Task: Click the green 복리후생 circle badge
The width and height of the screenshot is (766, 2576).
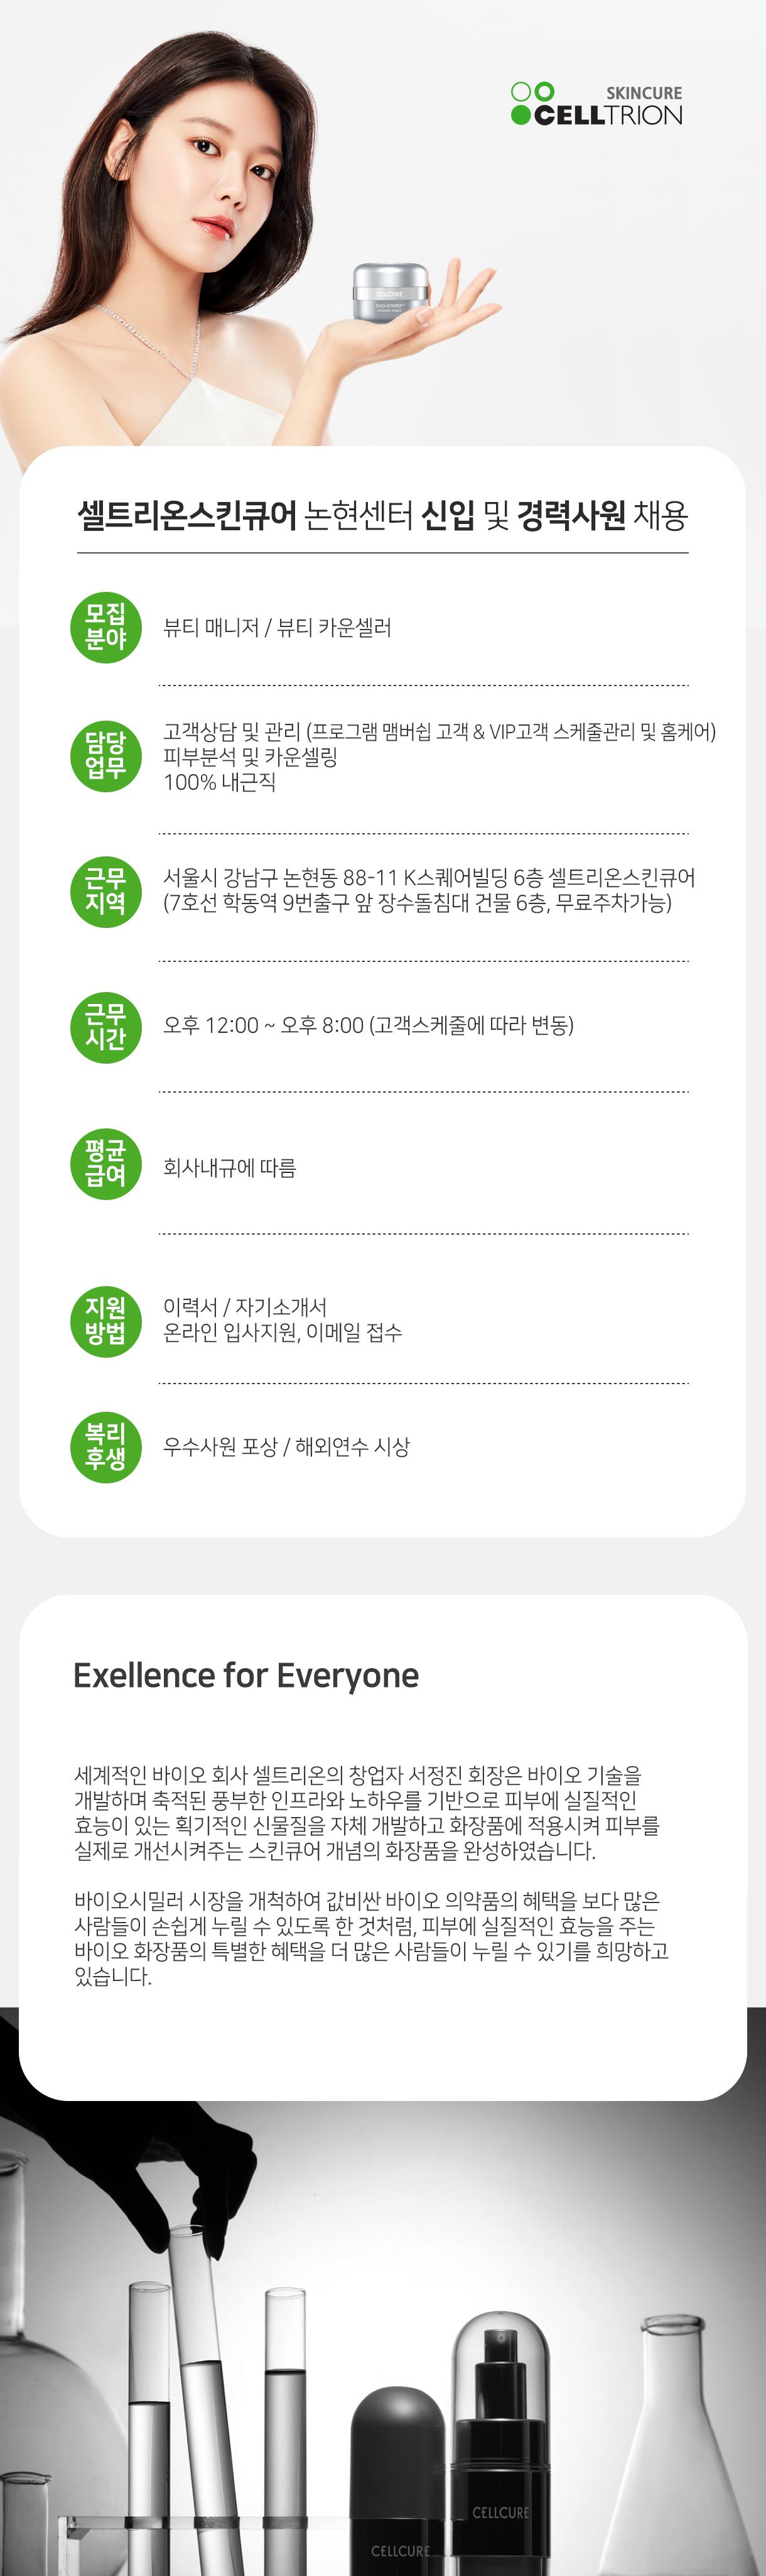Action: coord(105,1447)
